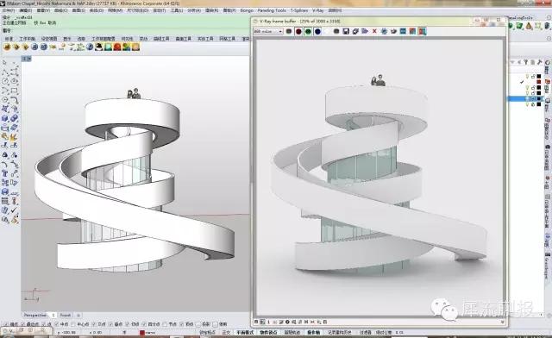Open the Paneling Tools menu
Image resolution: width=552 pixels, height=338 pixels.
[x=272, y=10]
